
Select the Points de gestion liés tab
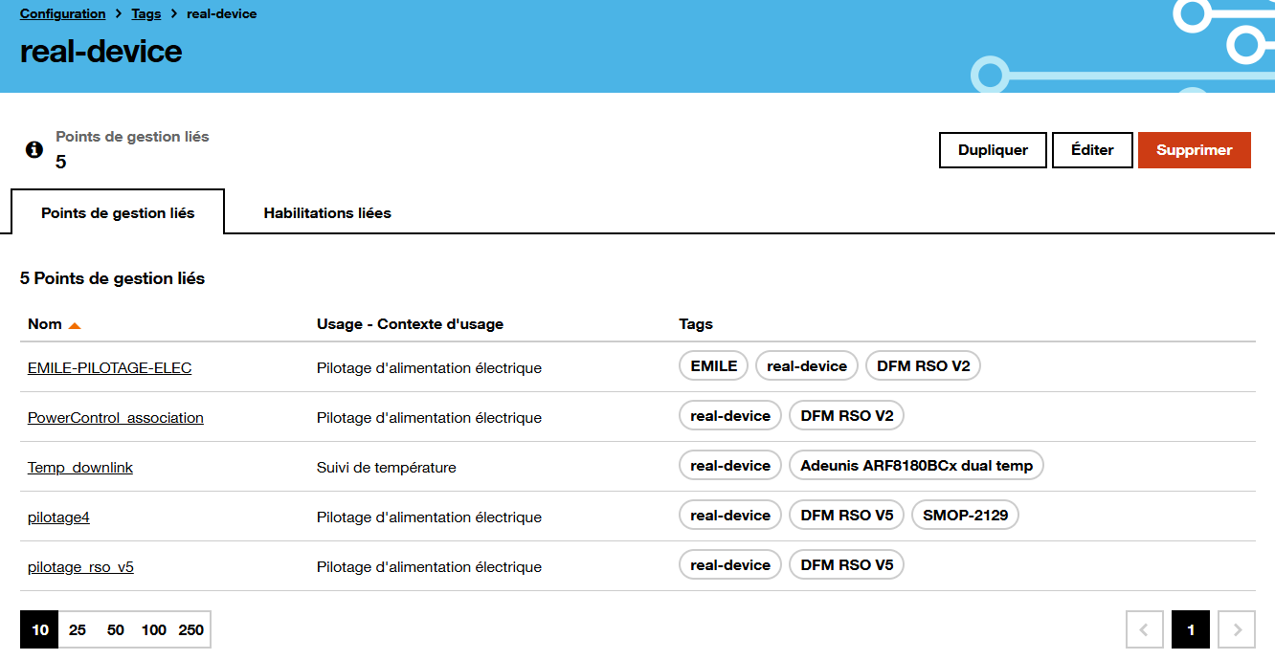(x=117, y=212)
